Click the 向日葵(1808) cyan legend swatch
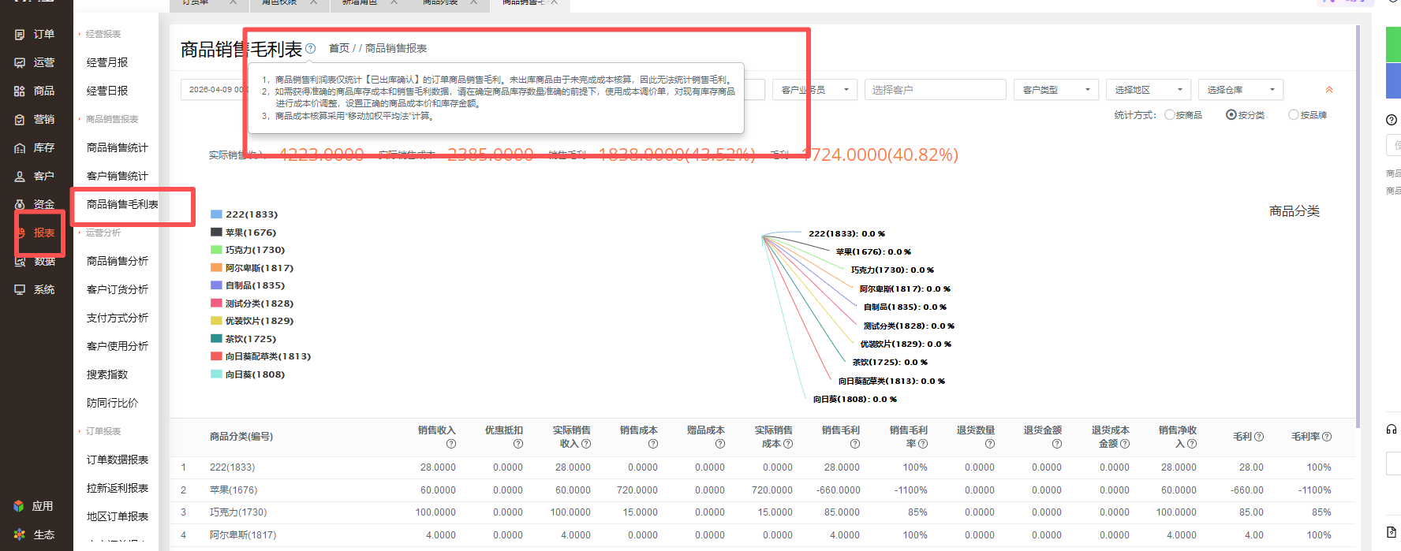 coord(216,374)
